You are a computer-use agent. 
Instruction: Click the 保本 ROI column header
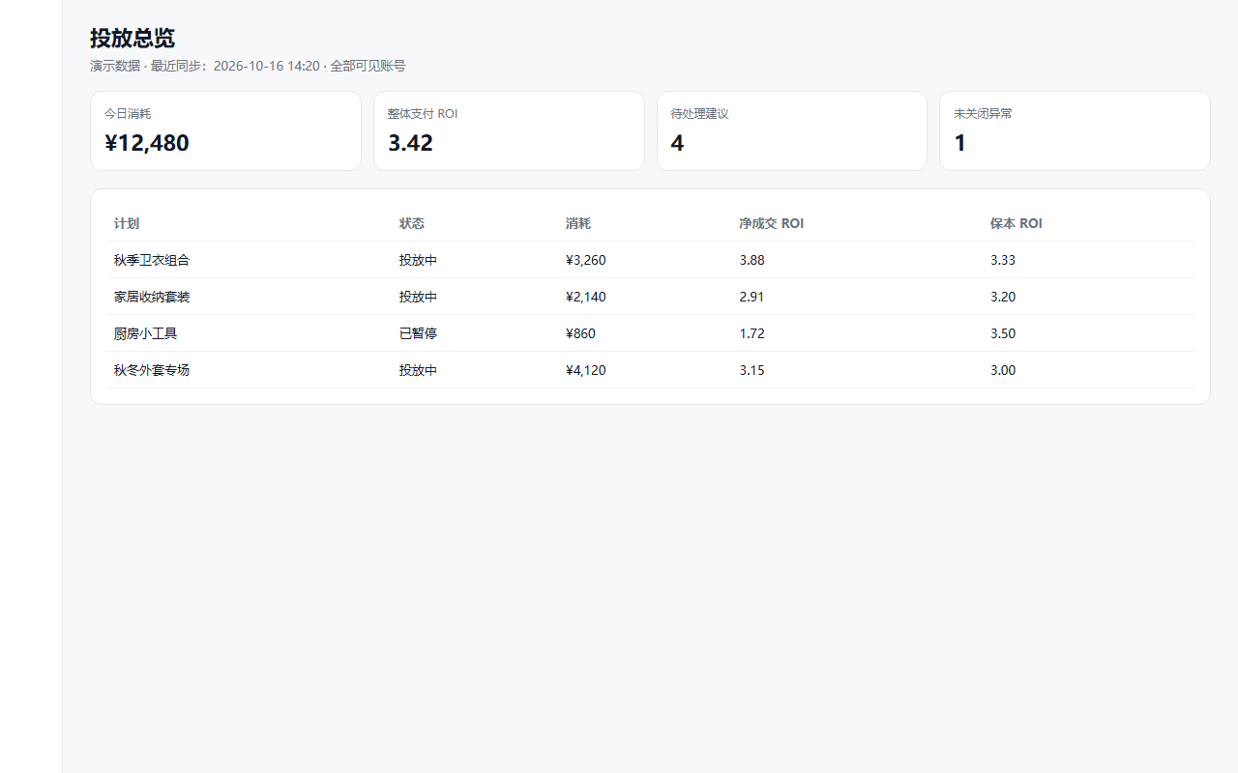[x=1017, y=223]
